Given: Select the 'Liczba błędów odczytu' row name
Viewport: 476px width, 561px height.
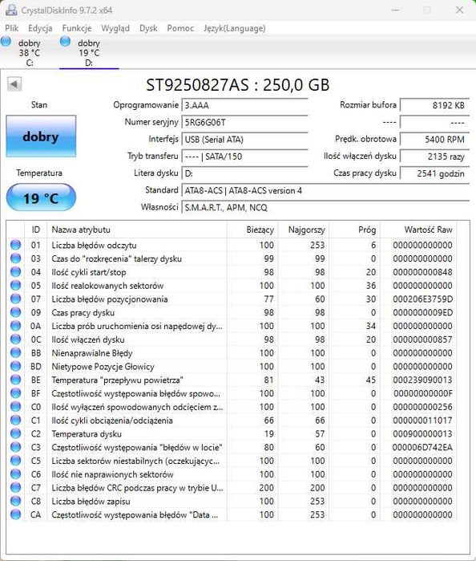Looking at the screenshot, I should coord(94,245).
